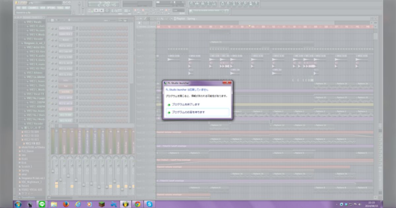Screen dimensions: 396x208
Task: Toggle first step of Golden Kick 1 row
Action: 80,28
